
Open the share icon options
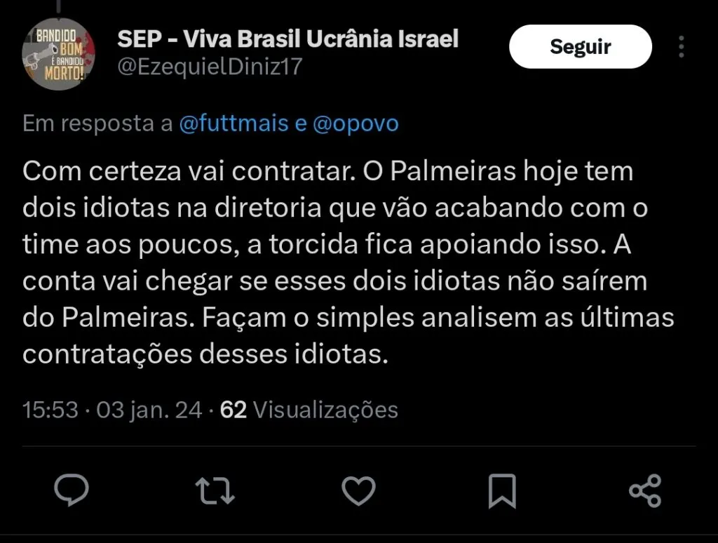[645, 490]
